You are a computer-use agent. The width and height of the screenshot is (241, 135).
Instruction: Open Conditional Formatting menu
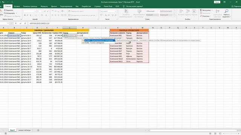tap(127, 13)
